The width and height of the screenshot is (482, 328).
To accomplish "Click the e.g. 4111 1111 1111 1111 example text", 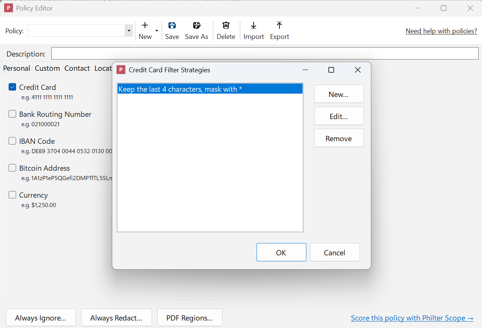I will click(x=47, y=97).
